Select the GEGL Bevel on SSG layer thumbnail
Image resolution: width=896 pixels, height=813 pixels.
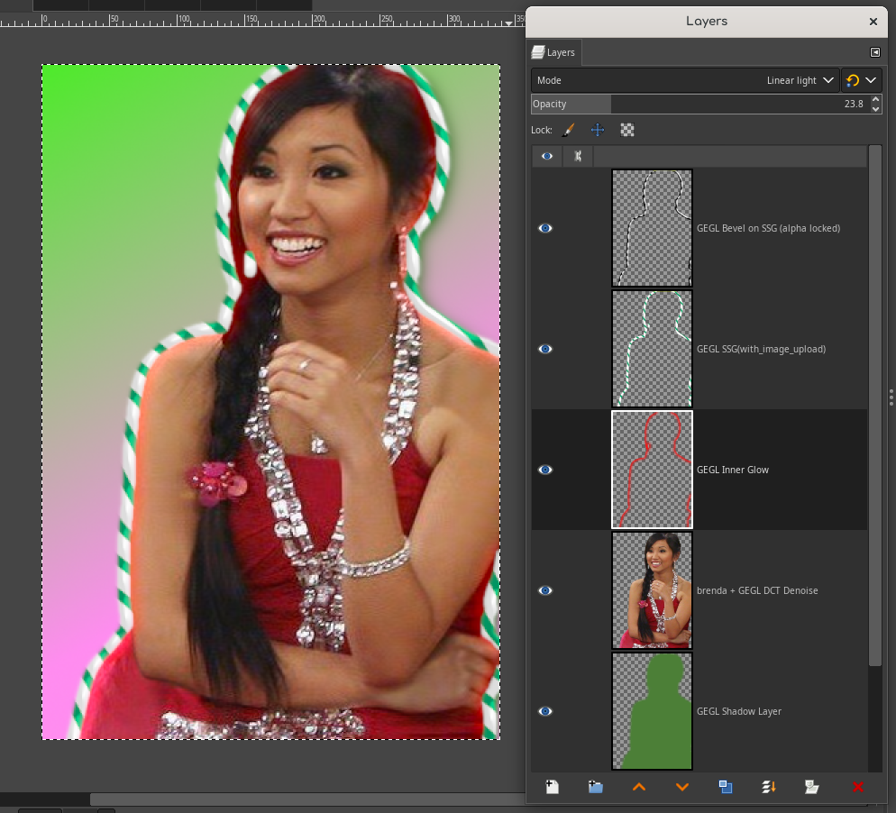(652, 228)
